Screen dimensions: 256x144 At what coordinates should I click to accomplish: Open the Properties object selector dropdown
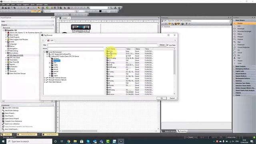tap(230, 21)
